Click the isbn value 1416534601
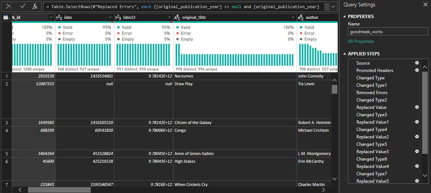The image size is (431, 193). [85, 76]
